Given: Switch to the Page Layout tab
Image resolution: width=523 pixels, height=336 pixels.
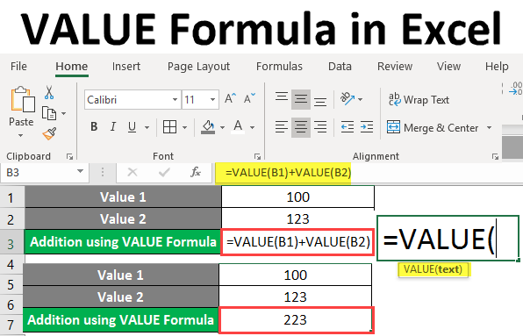Looking at the screenshot, I should (199, 67).
